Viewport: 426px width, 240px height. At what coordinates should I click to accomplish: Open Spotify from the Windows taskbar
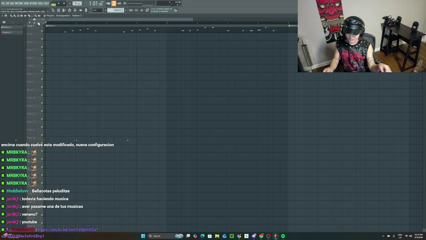coord(283,236)
